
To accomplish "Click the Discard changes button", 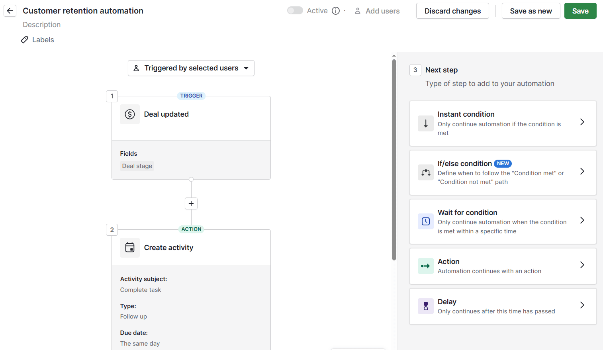I will pyautogui.click(x=452, y=11).
